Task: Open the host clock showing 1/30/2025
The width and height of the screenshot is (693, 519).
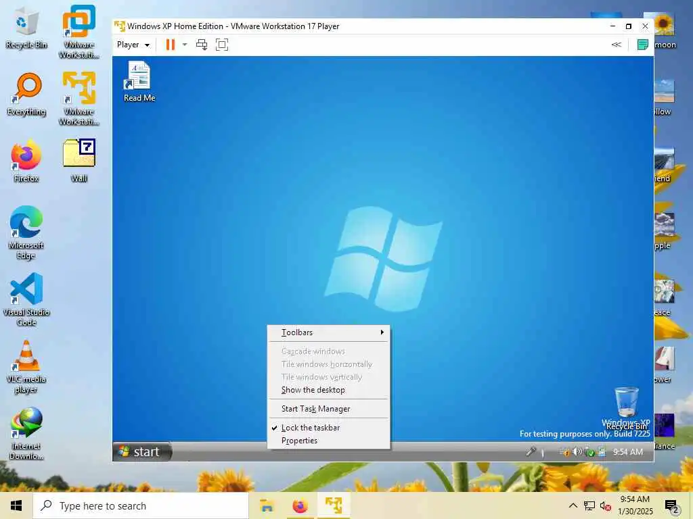Action: coord(635,505)
